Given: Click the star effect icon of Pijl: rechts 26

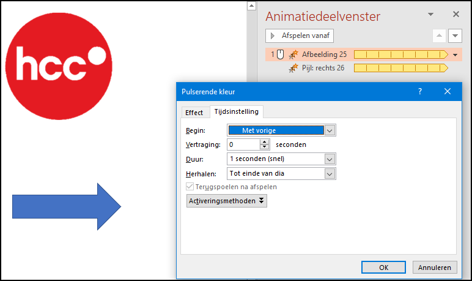Looking at the screenshot, I should tap(293, 68).
